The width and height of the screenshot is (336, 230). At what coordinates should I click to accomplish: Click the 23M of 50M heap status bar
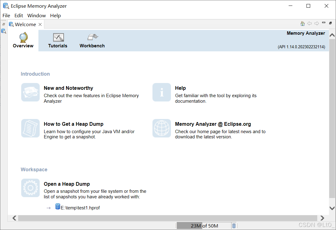[x=204, y=226]
